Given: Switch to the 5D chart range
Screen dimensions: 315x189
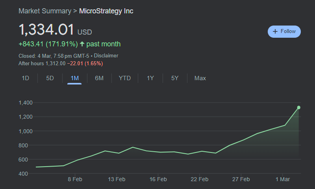Looking at the screenshot, I should coord(50,78).
